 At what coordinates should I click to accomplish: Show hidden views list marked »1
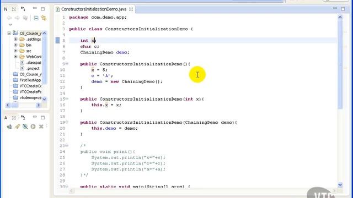click(23, 9)
